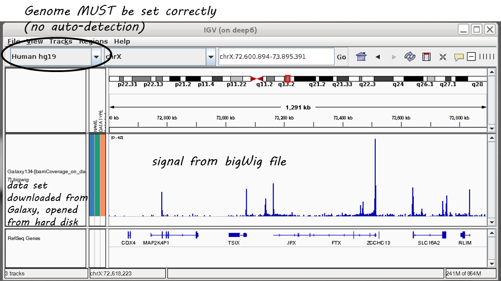Click the define region of interest icon
The width and height of the screenshot is (501, 281).
tap(427, 57)
